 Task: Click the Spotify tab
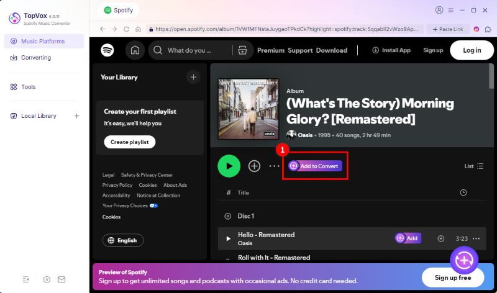[x=119, y=10]
